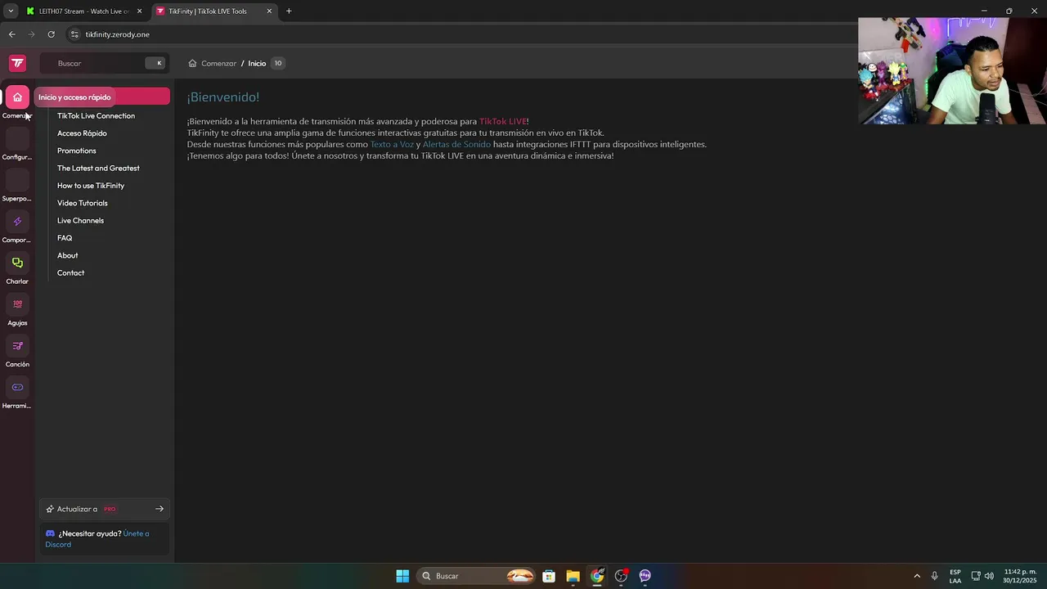This screenshot has width=1047, height=589.
Task: Open a new browser tab
Action: (289, 11)
